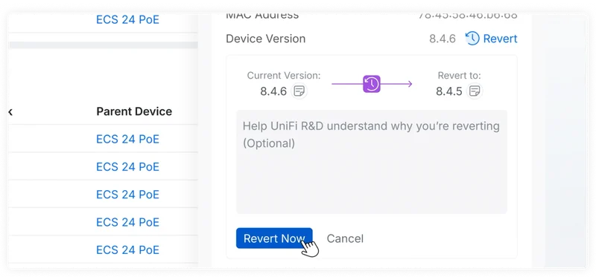Viewport: 596px width, 277px height.
Task: Select the Revert to value 8.4.5
Action: click(x=449, y=91)
